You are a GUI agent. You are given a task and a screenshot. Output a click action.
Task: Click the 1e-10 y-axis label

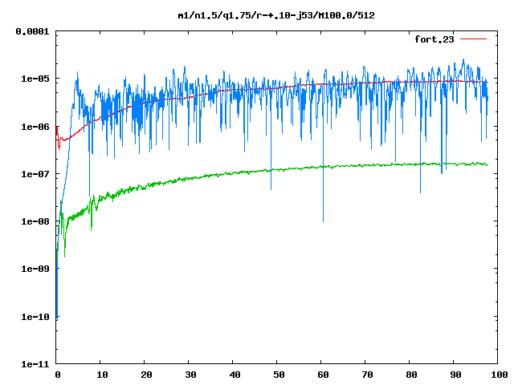[x=35, y=317]
